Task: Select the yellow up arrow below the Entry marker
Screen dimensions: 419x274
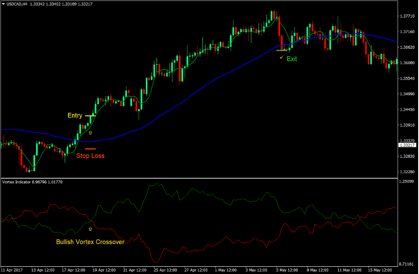Action: (90, 133)
